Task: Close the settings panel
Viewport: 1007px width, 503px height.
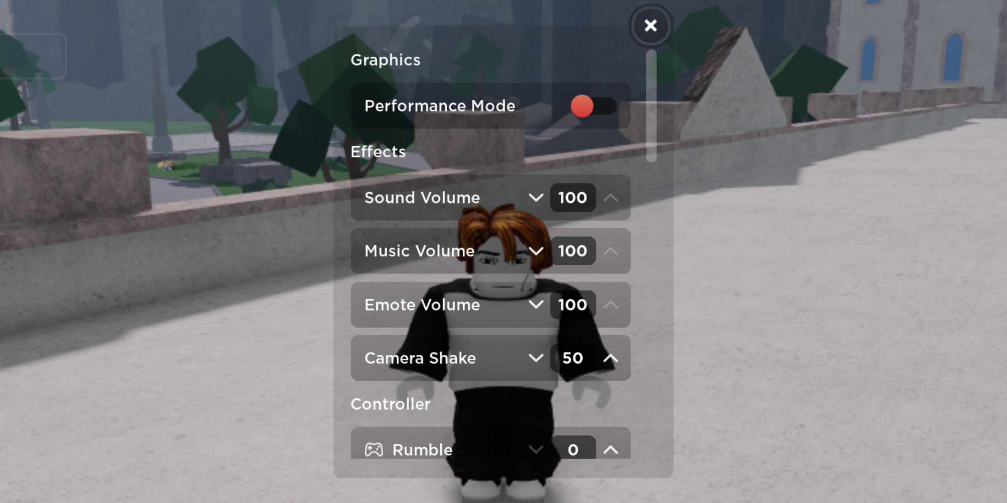Action: [650, 26]
